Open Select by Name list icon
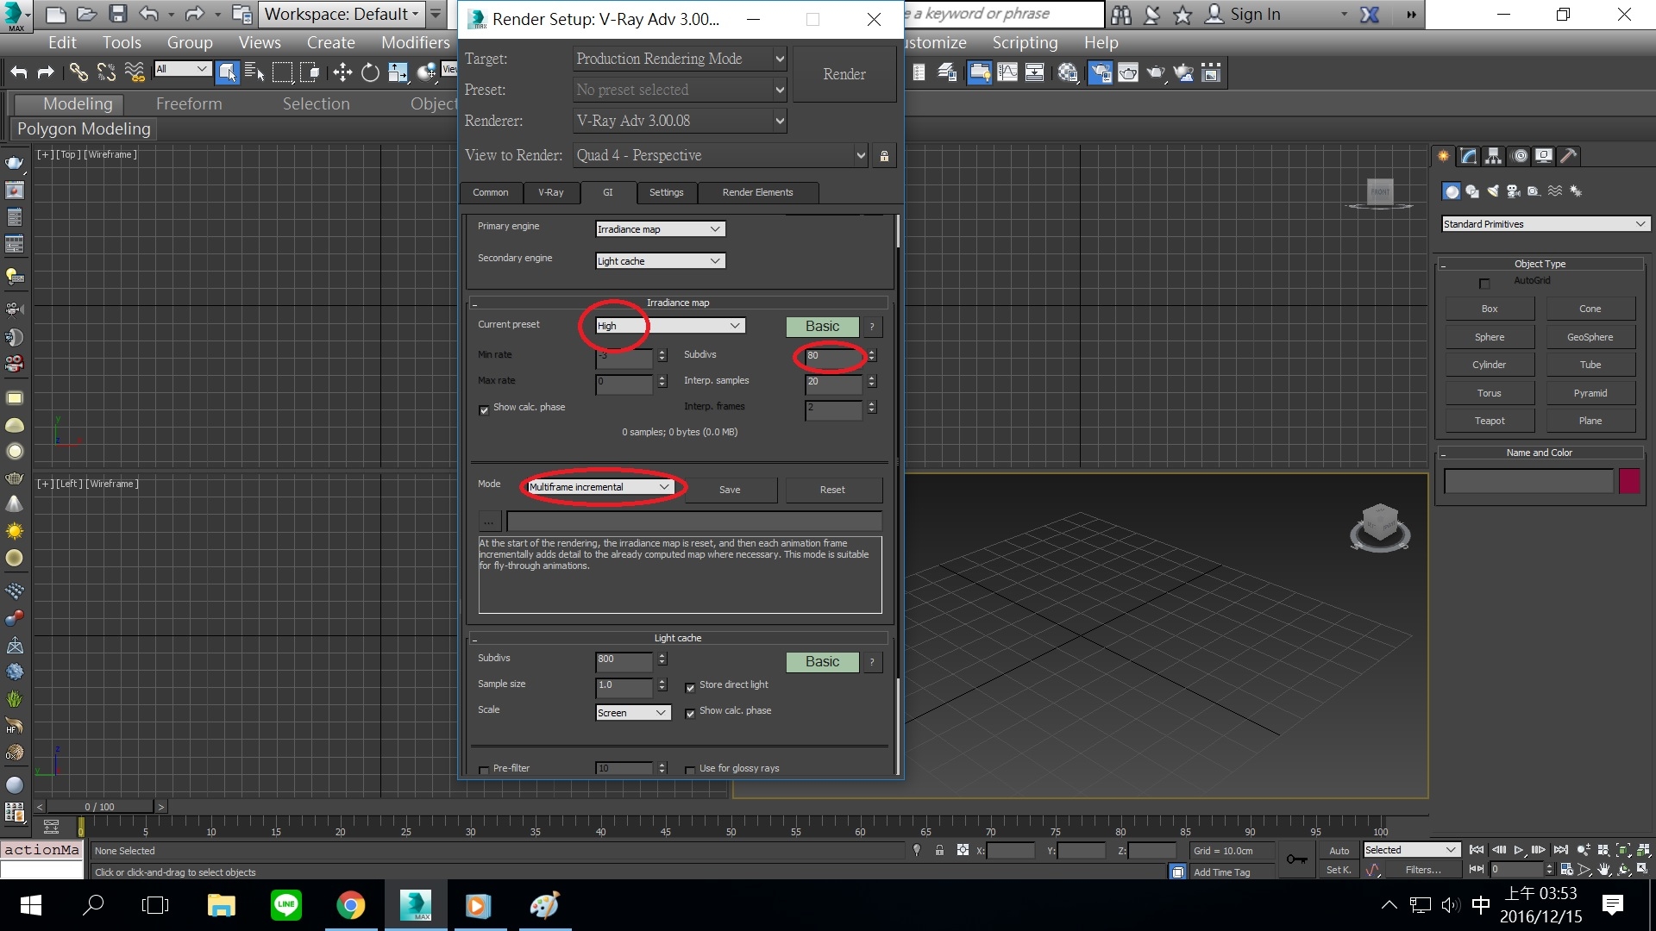The image size is (1656, 931). pyautogui.click(x=254, y=72)
